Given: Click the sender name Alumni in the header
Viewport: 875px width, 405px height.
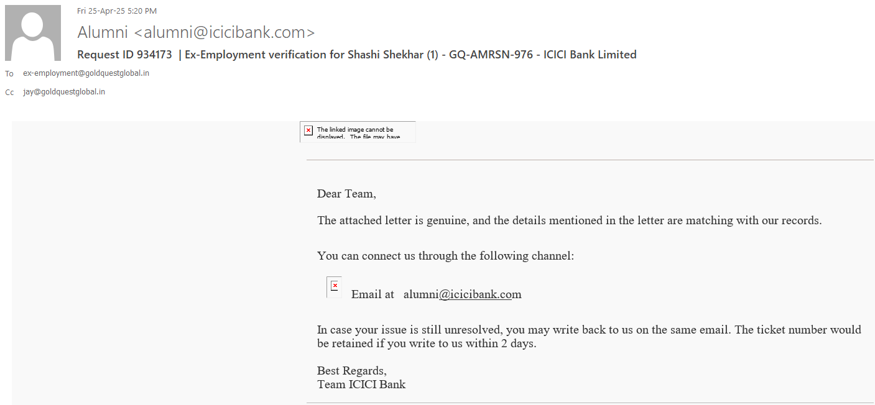Looking at the screenshot, I should (x=103, y=32).
